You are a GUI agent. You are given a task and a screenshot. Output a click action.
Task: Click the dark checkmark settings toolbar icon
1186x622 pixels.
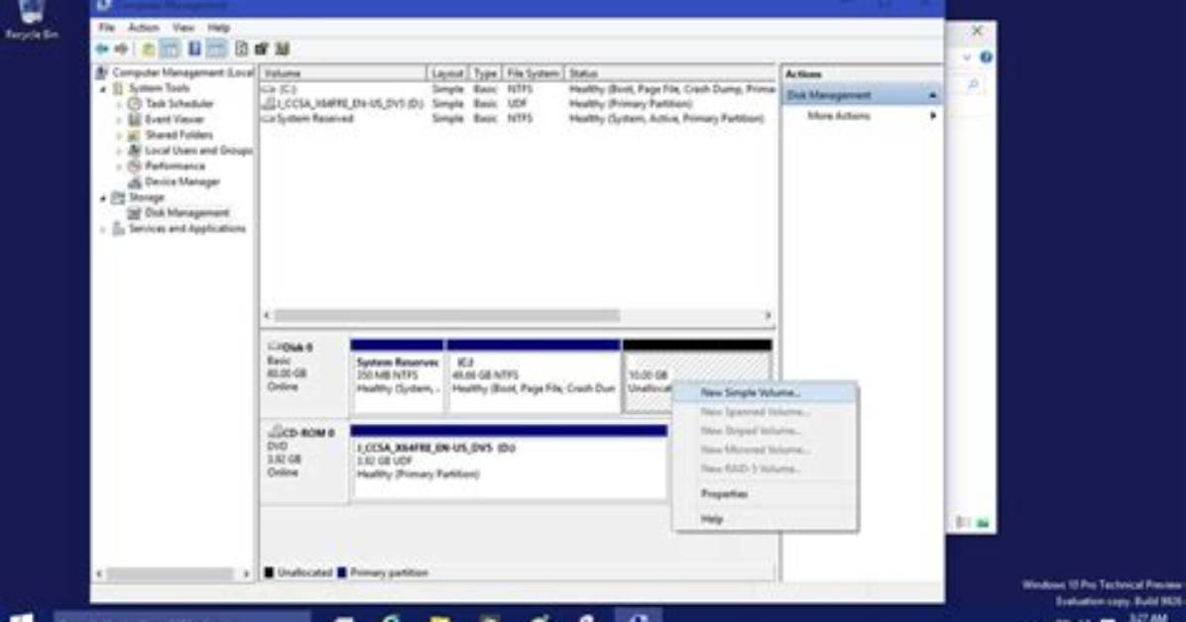tap(262, 50)
